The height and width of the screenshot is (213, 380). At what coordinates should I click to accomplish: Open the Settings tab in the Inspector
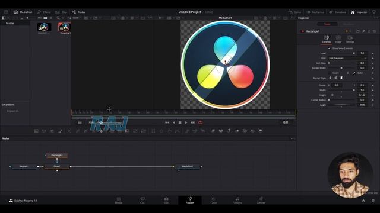[x=350, y=39]
